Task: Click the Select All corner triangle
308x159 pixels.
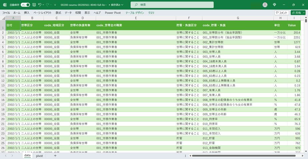Action: 3,18
